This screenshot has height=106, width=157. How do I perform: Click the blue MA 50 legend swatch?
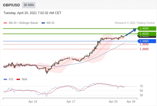coord(43,23)
